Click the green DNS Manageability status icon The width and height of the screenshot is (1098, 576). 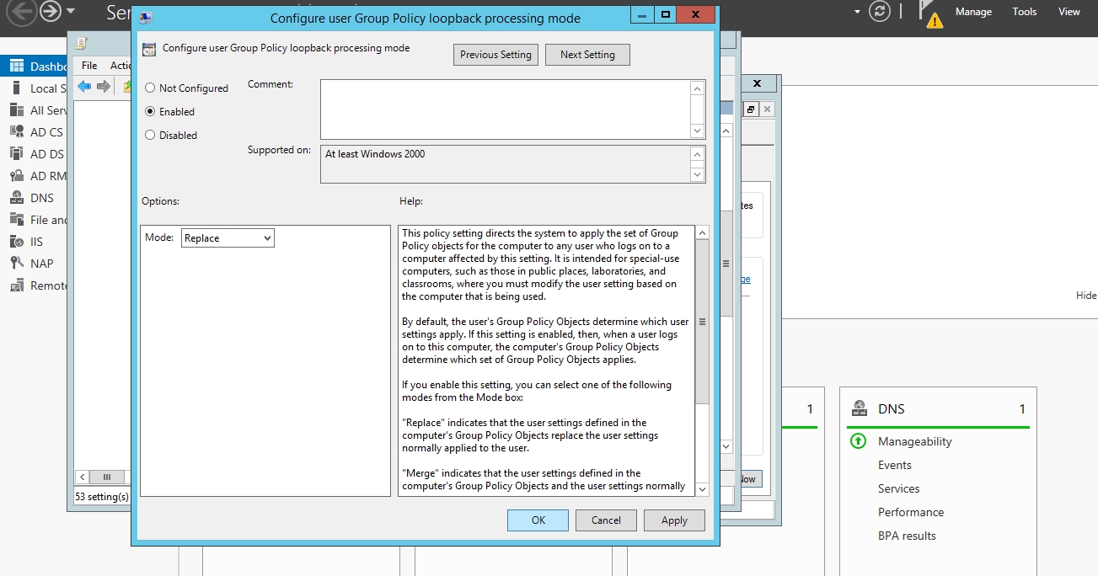[x=858, y=441]
